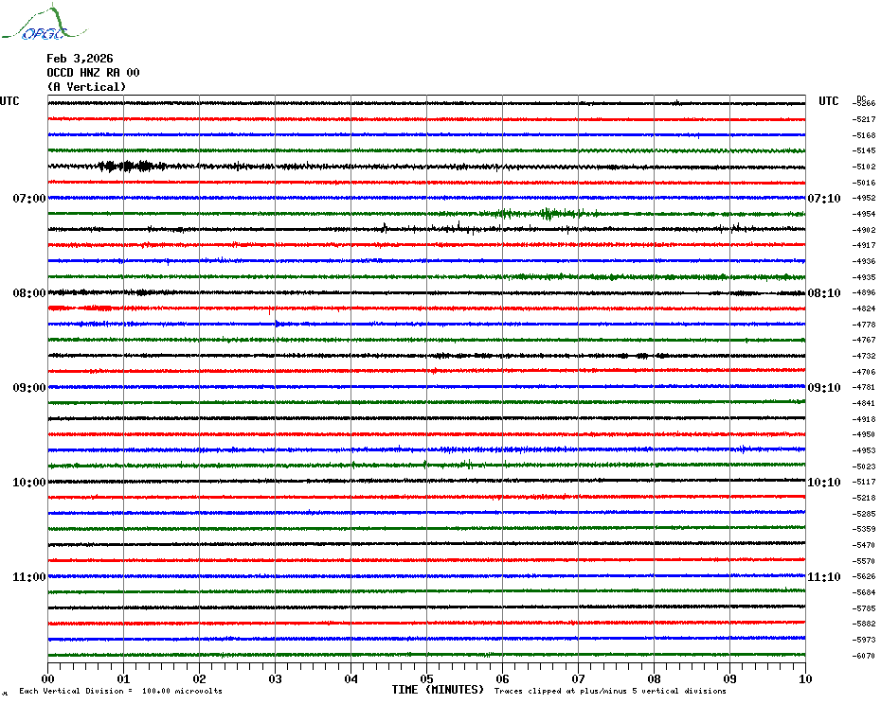The width and height of the screenshot is (881, 704).
Task: Select the 08:10 label on right side
Action: click(823, 293)
